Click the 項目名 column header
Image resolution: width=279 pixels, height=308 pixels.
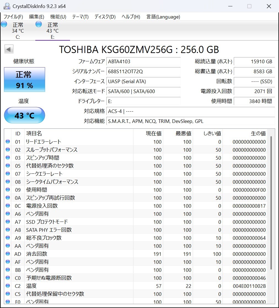(x=79, y=133)
